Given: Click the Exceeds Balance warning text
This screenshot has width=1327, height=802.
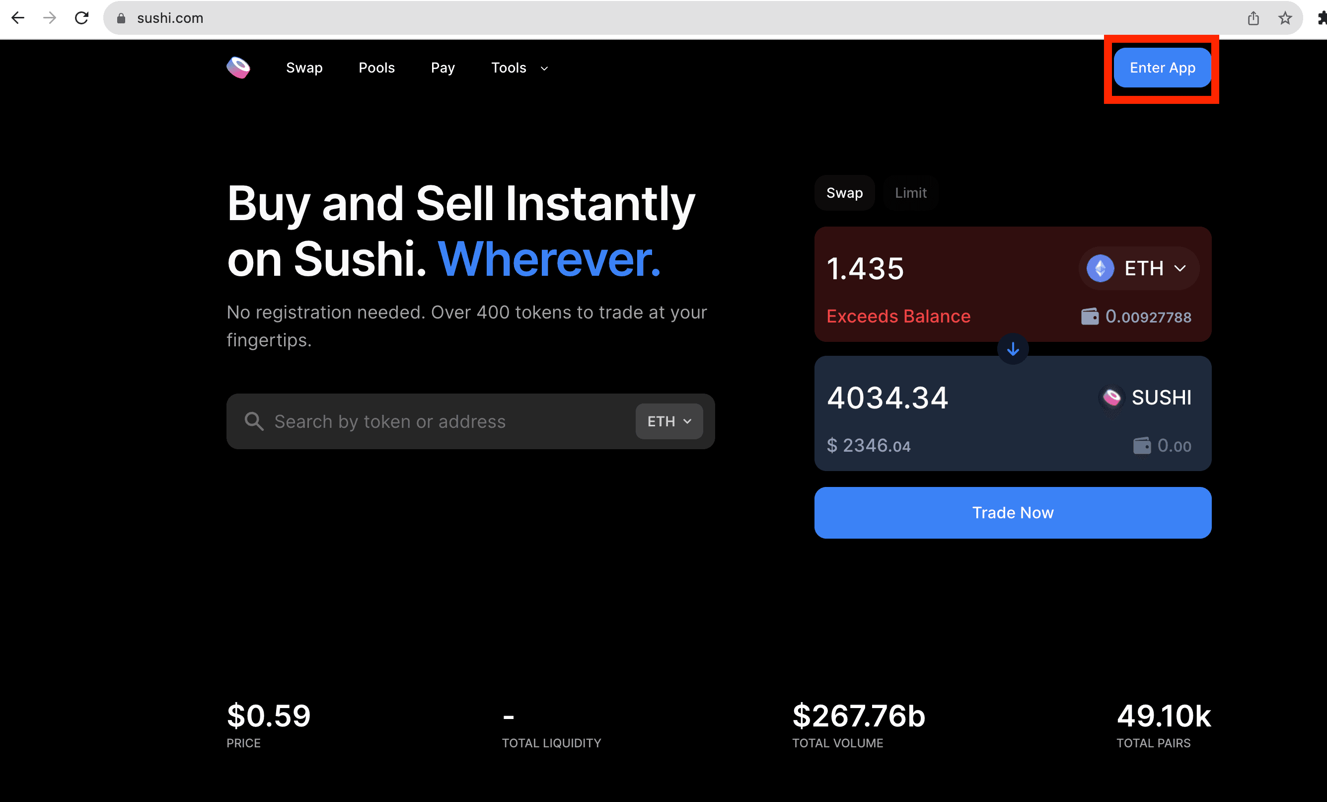Looking at the screenshot, I should point(898,317).
